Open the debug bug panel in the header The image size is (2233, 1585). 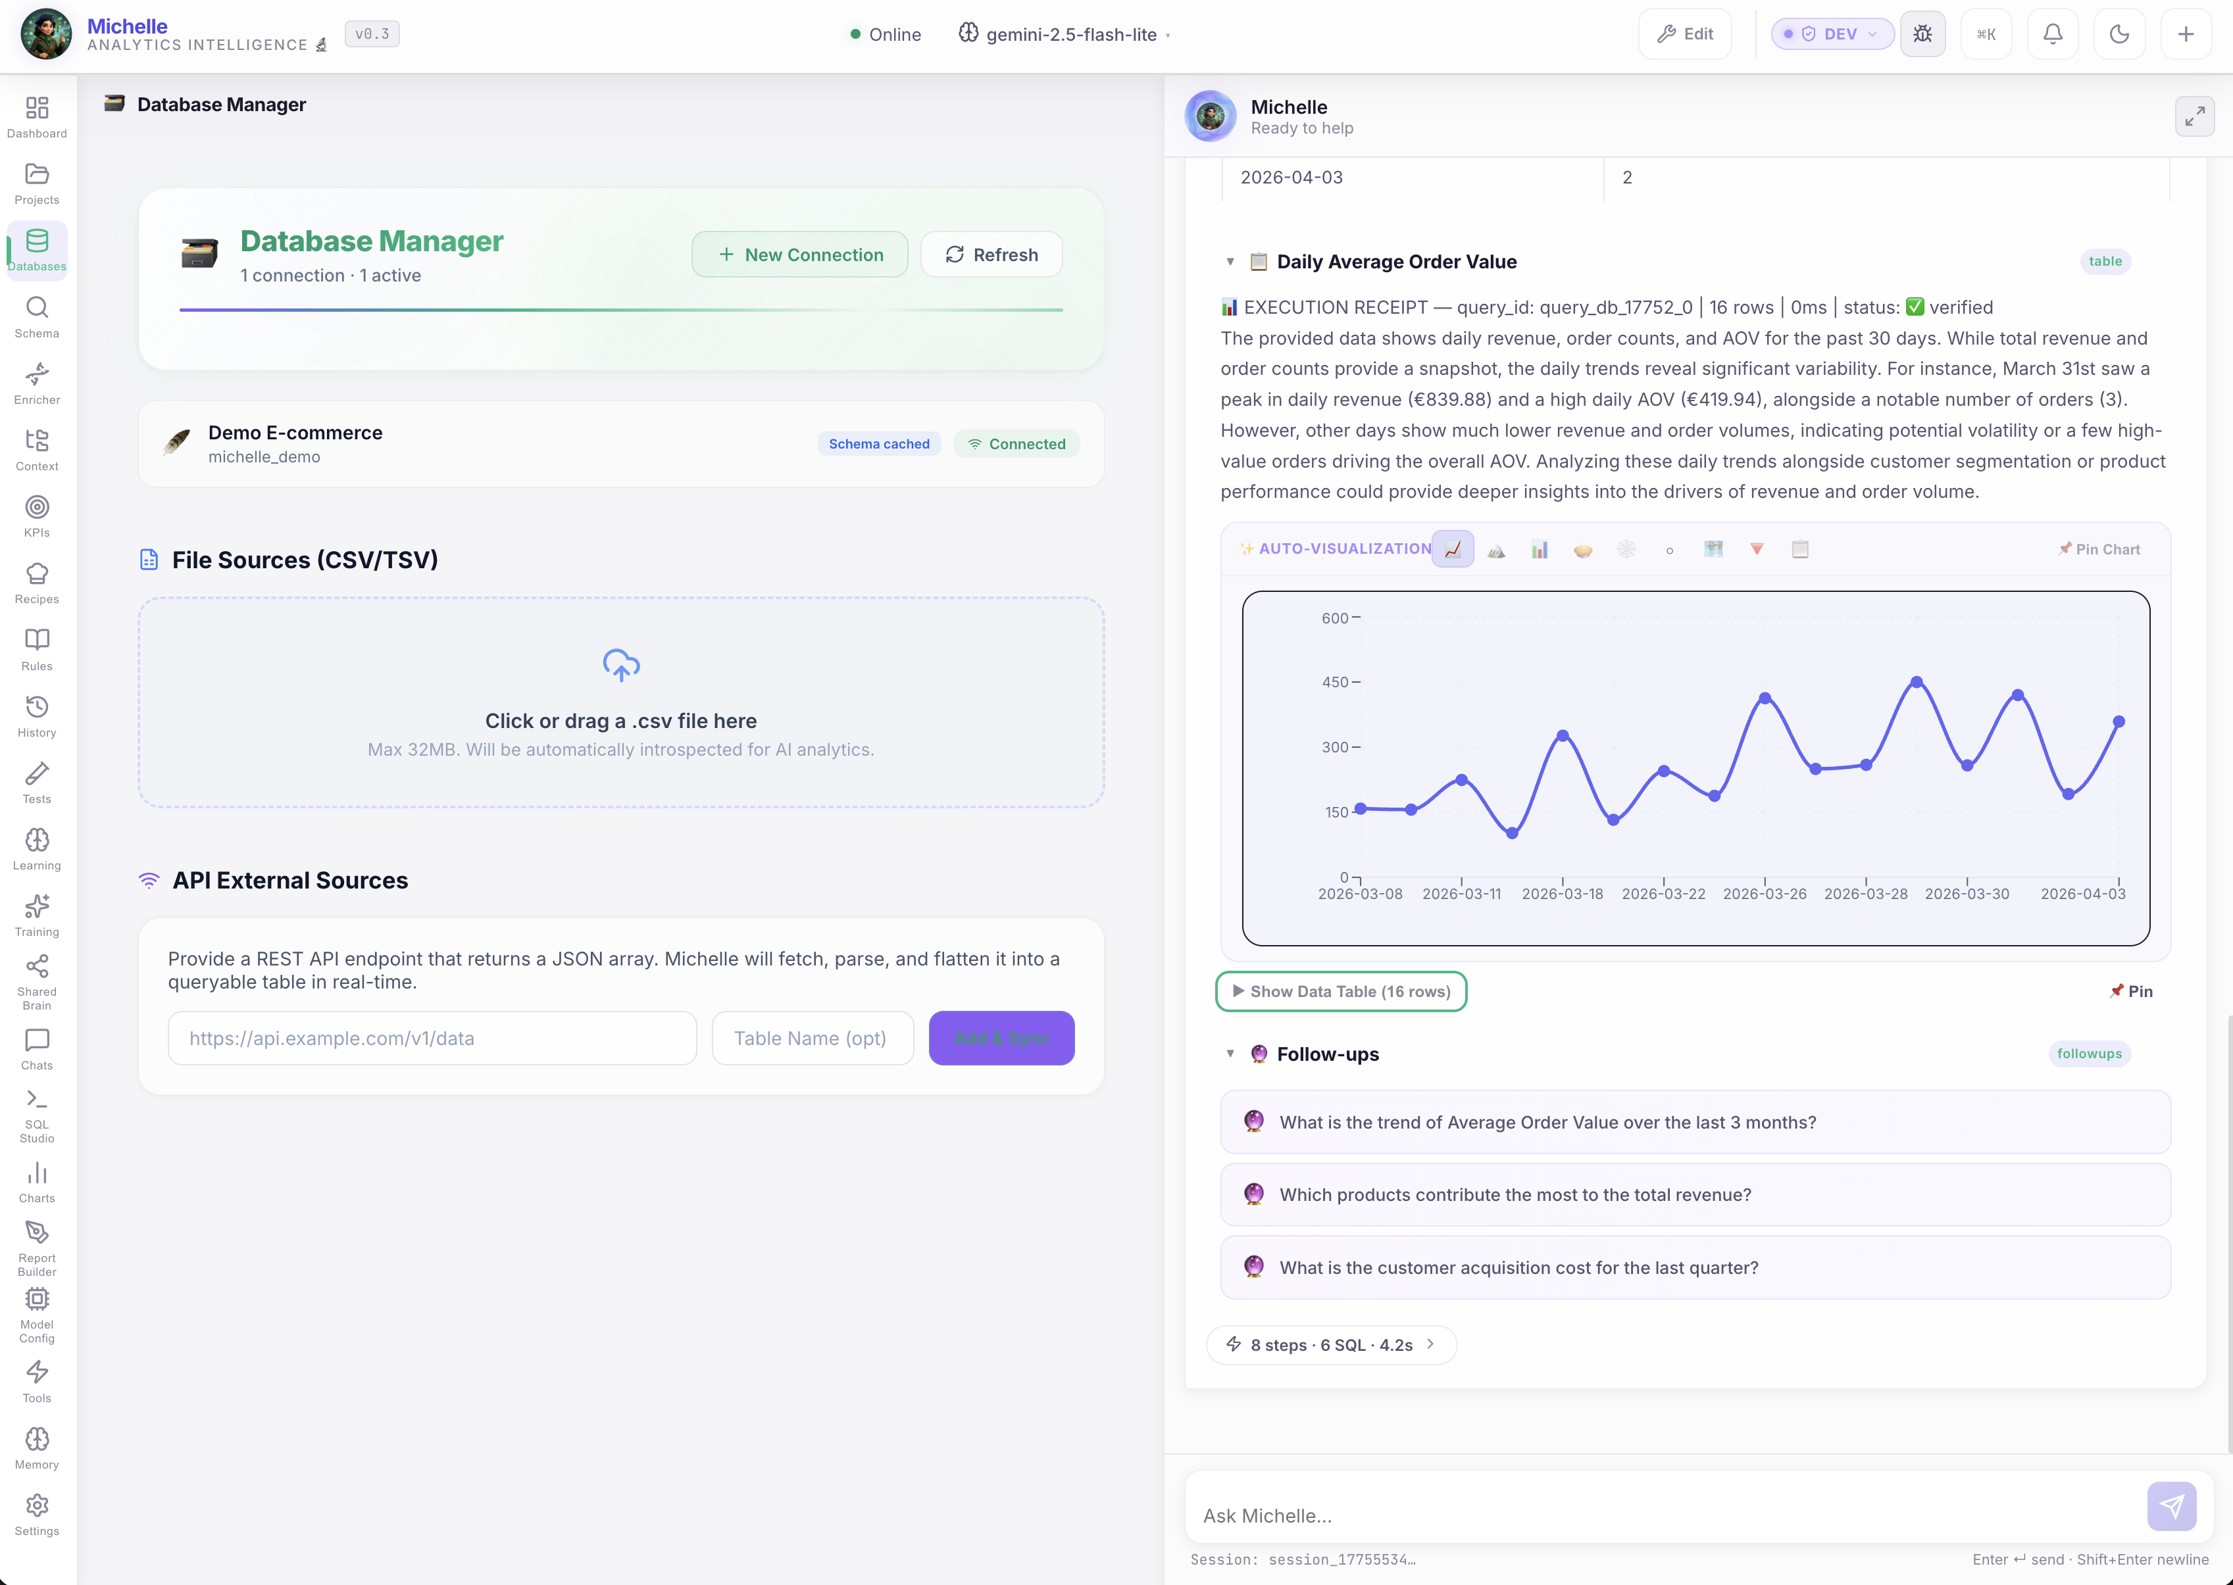1922,33
